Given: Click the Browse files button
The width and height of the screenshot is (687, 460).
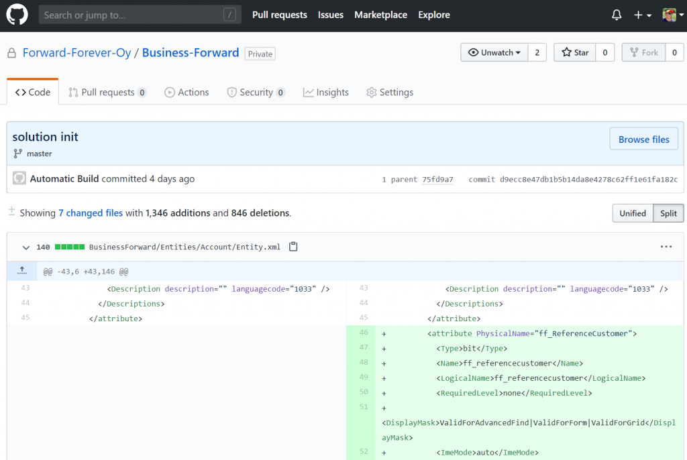Looking at the screenshot, I should coord(643,139).
